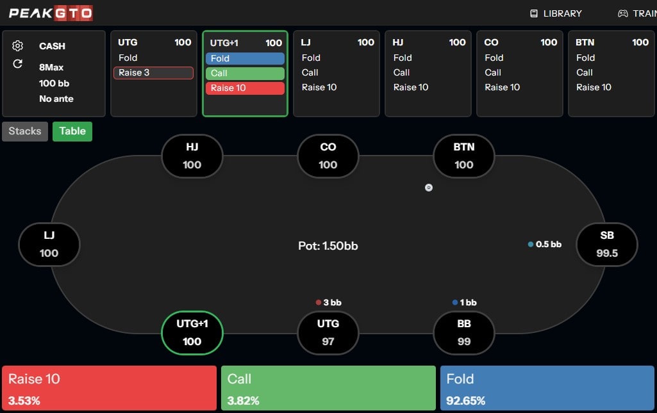Select Call in the HJ panel
The image size is (657, 413).
click(401, 72)
